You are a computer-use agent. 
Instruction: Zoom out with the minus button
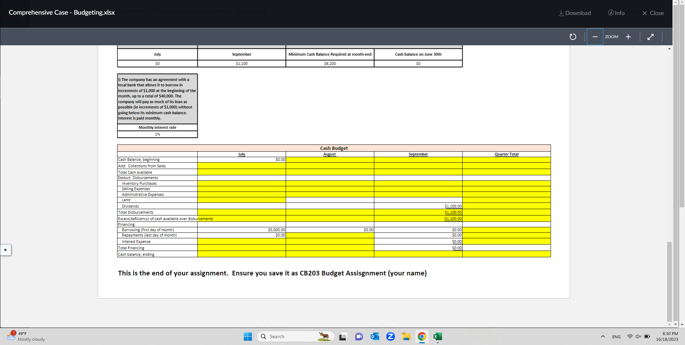(x=595, y=37)
